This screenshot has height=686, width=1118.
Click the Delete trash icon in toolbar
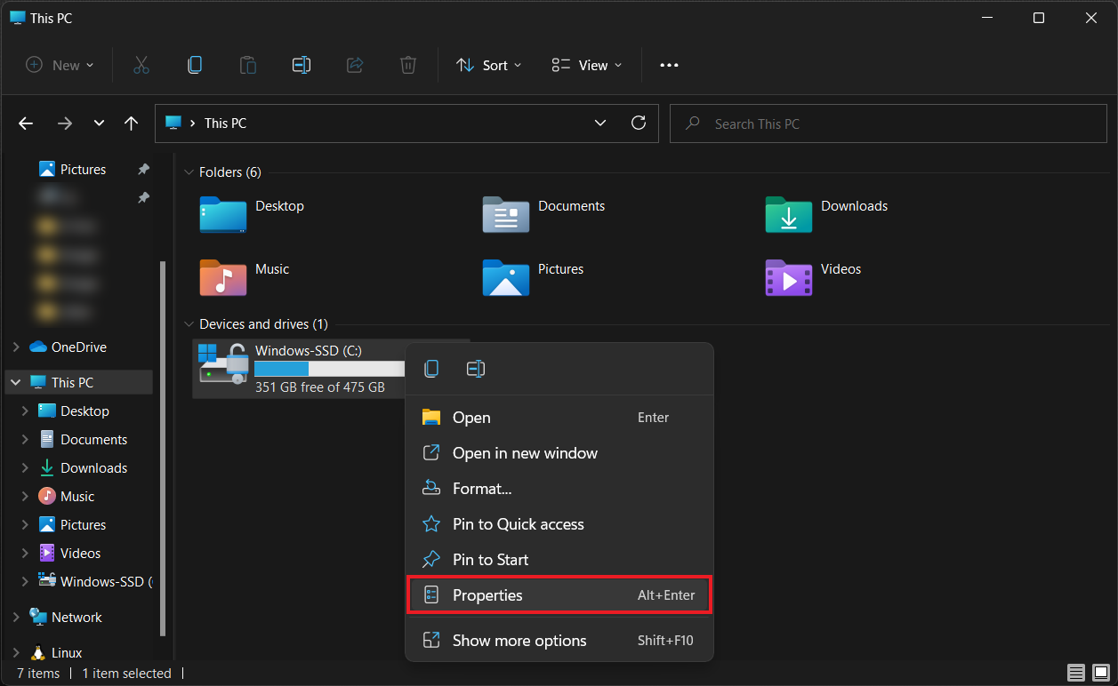click(x=408, y=65)
